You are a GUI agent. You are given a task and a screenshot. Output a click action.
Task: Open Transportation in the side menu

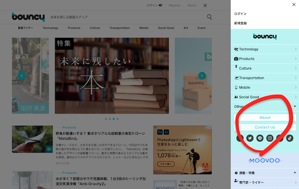click(251, 78)
